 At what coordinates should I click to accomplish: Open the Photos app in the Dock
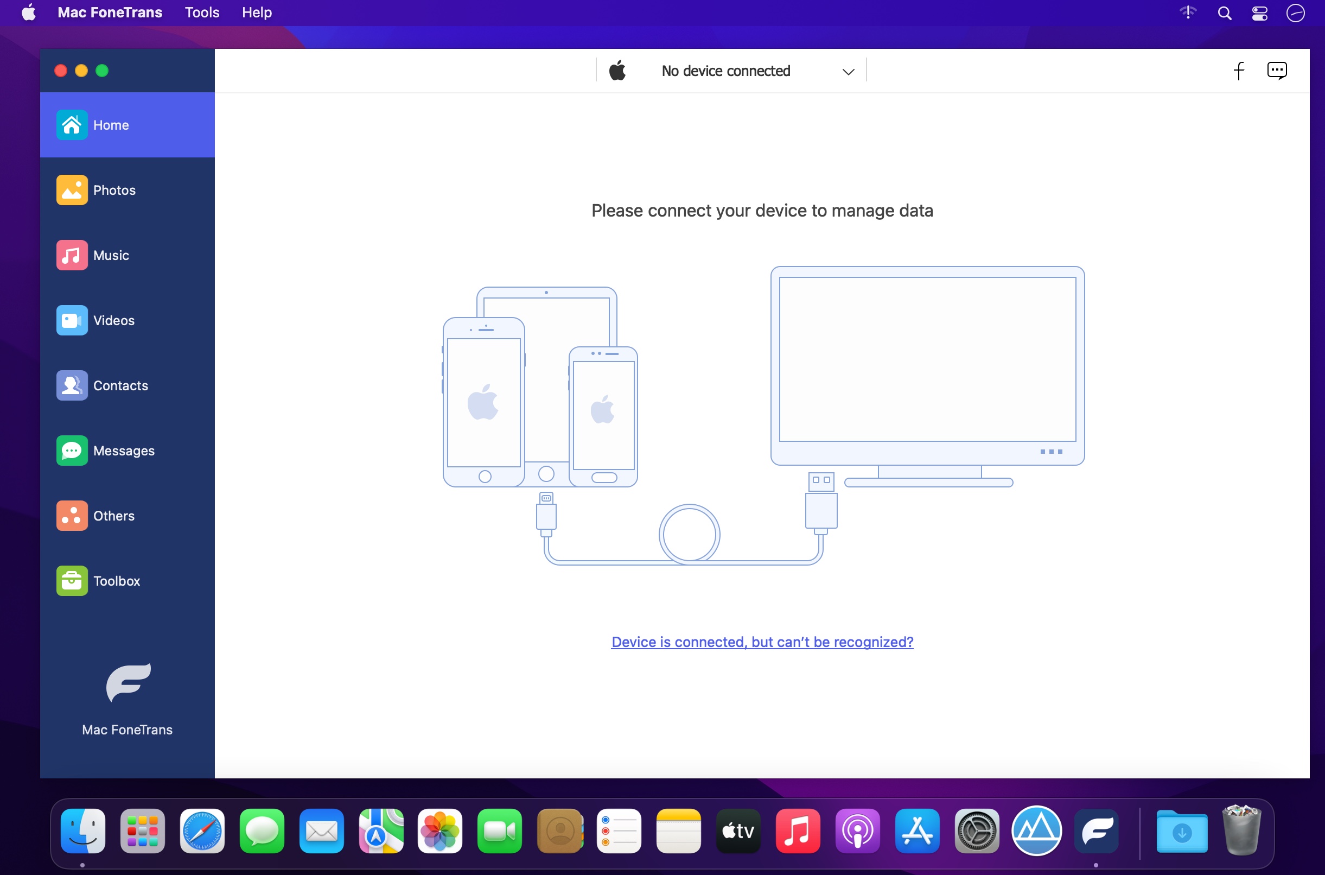(440, 831)
